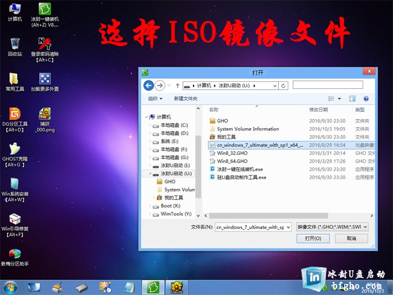Screen dimensions: 393x295
Task: Open 冰封一键装机 desktop shortcut
Action: pos(45,15)
